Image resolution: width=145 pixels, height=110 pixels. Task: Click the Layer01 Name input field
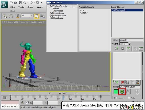point(131,40)
